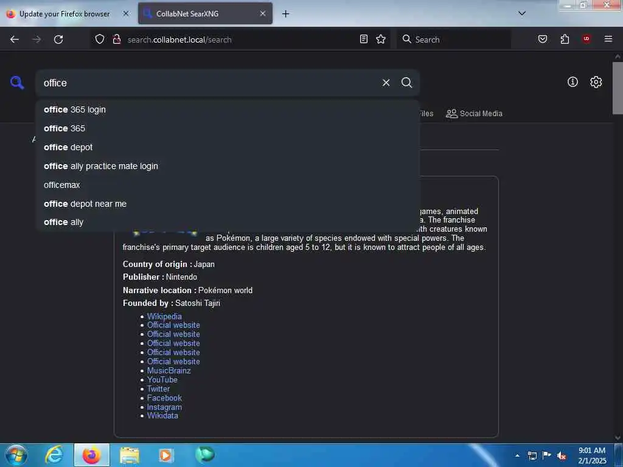
Task: Open the Twitter link
Action: 158,389
